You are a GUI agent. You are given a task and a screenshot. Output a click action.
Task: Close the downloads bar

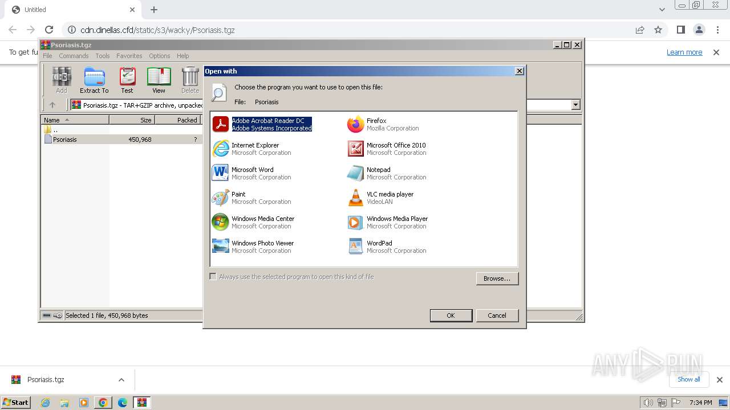(x=720, y=380)
